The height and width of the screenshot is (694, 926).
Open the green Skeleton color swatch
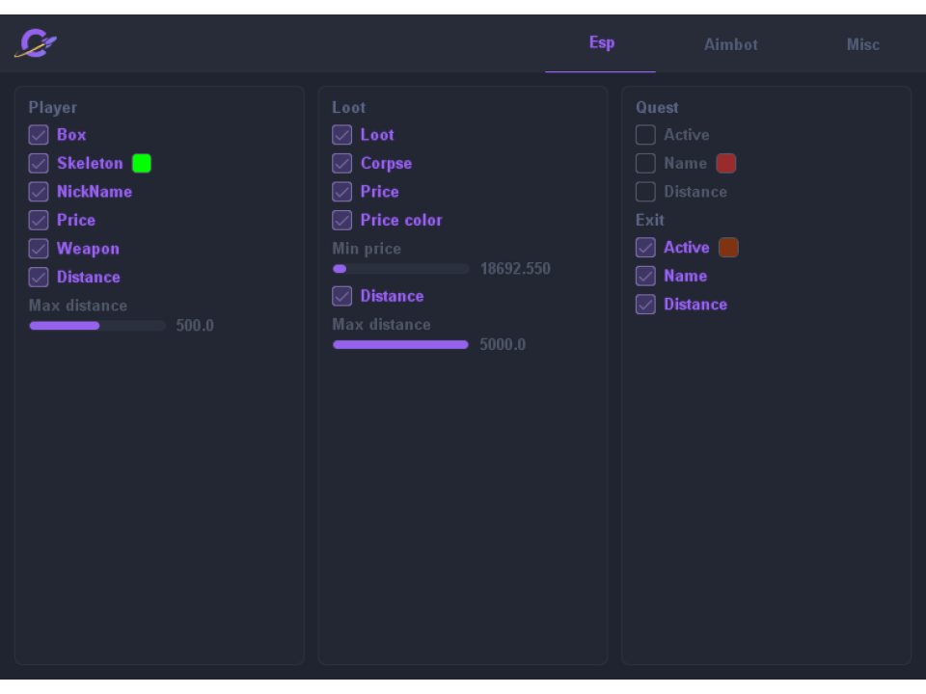(142, 163)
